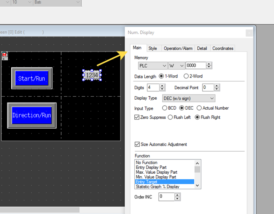The image size is (274, 214).
Task: Close the Num. Display dialog
Action: (x=249, y=32)
